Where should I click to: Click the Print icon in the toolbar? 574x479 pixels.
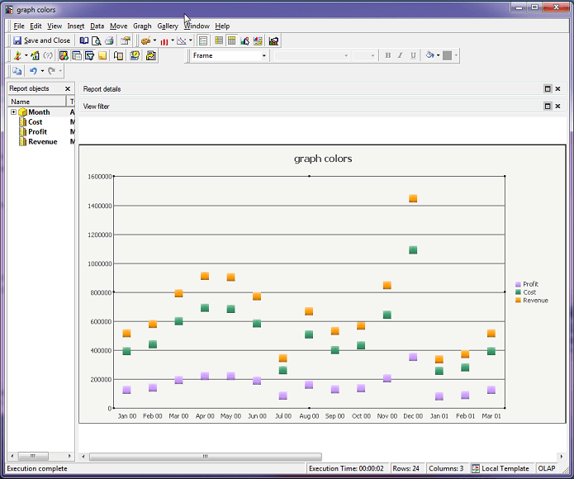pyautogui.click(x=109, y=40)
